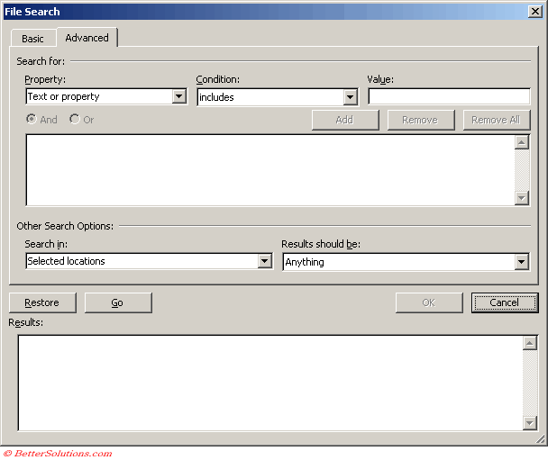Viewport: 548px width, 460px height.
Task: Open the Search in dropdown arrow
Action: pos(265,261)
